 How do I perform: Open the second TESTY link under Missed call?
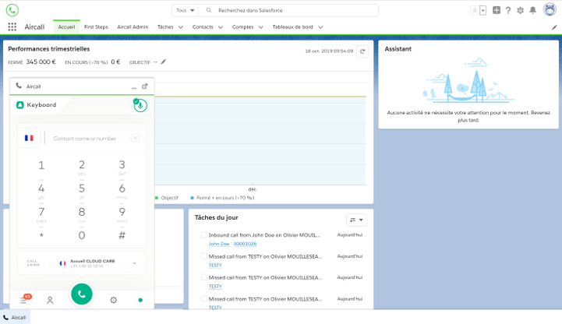(x=215, y=287)
